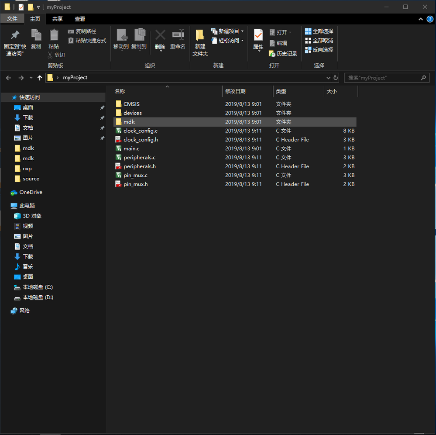Click inside the search myProject box
This screenshot has height=435, width=436.
coord(384,77)
